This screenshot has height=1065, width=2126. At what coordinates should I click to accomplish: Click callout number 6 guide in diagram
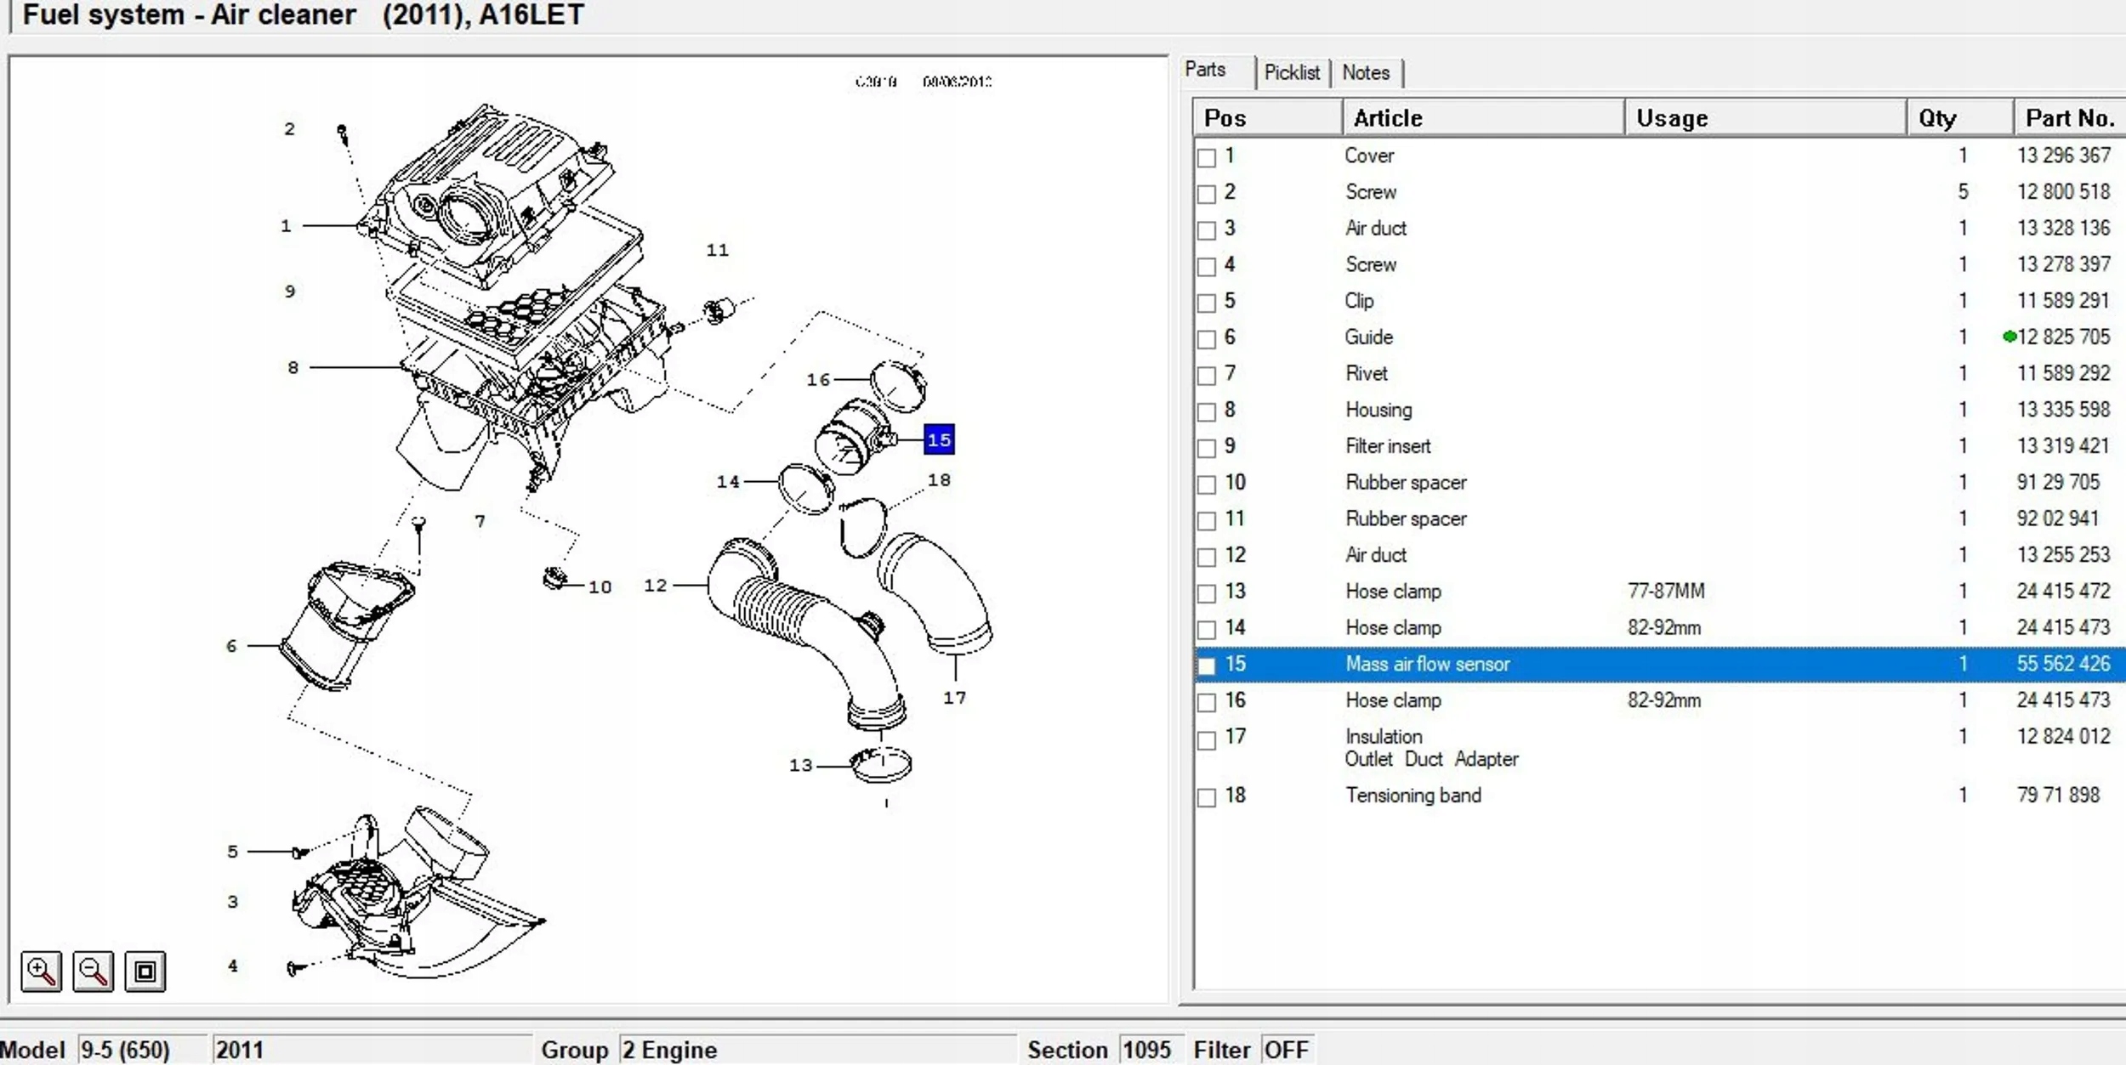pyautogui.click(x=231, y=646)
